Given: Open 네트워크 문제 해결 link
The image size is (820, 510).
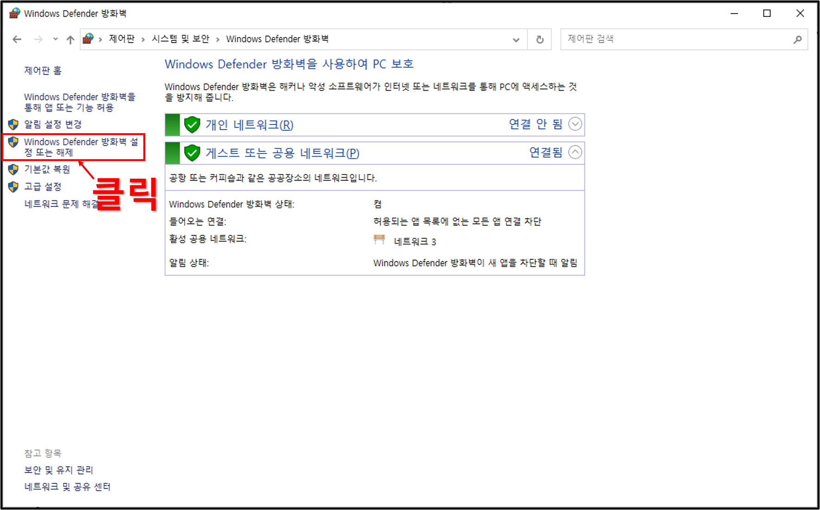Looking at the screenshot, I should [61, 204].
